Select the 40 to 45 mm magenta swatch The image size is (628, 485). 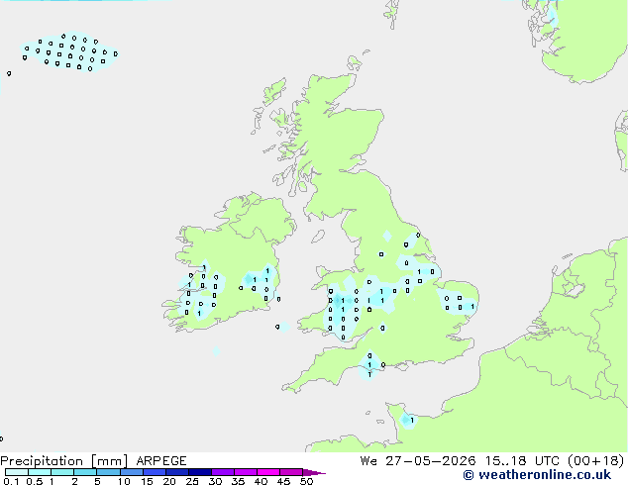(x=268, y=472)
